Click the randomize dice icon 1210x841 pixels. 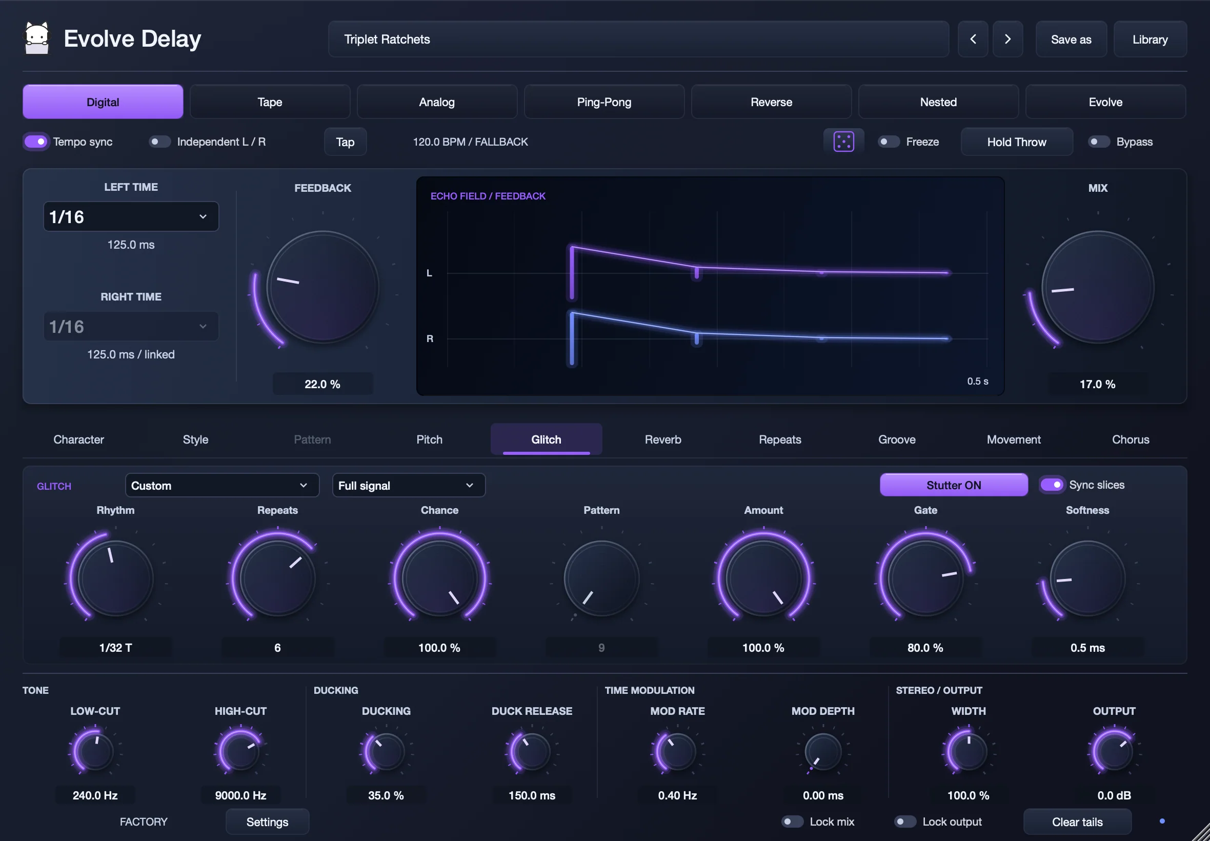pyautogui.click(x=843, y=141)
